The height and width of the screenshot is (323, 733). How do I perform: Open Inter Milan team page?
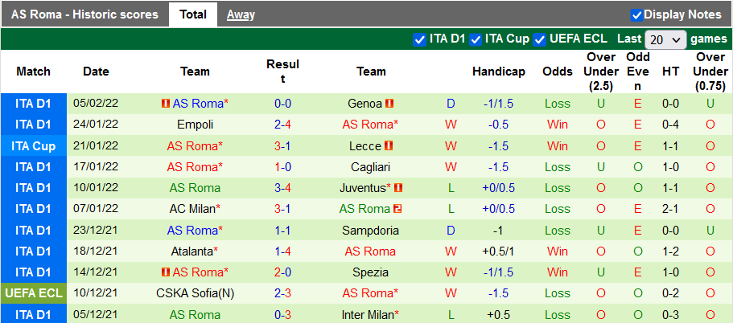point(371,314)
